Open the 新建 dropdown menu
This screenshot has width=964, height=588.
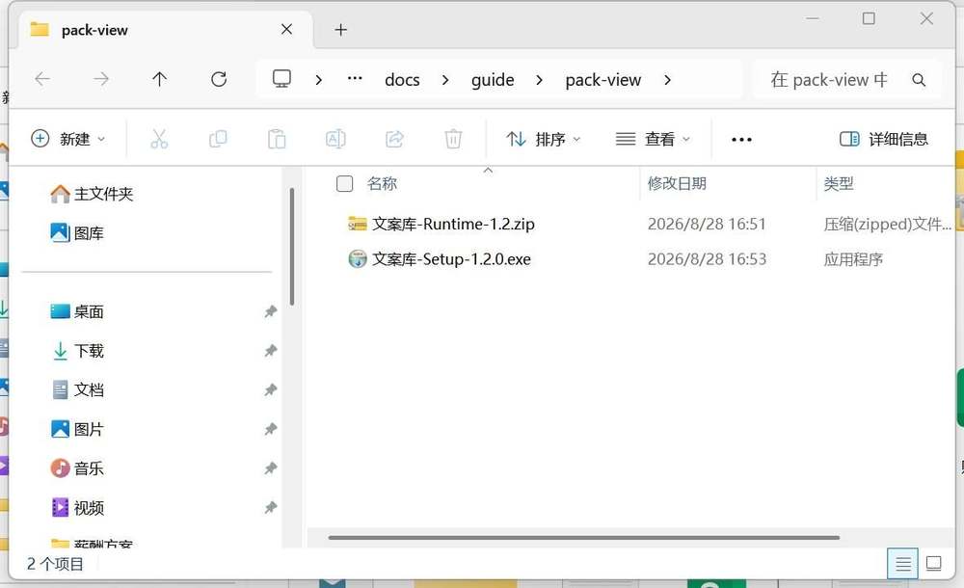coord(67,139)
